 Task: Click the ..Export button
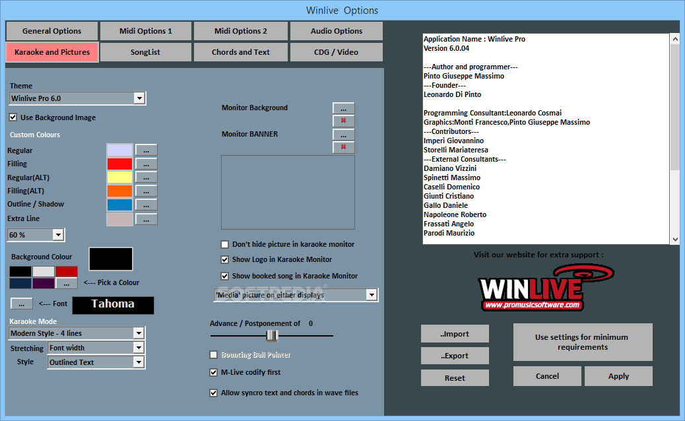coord(455,356)
